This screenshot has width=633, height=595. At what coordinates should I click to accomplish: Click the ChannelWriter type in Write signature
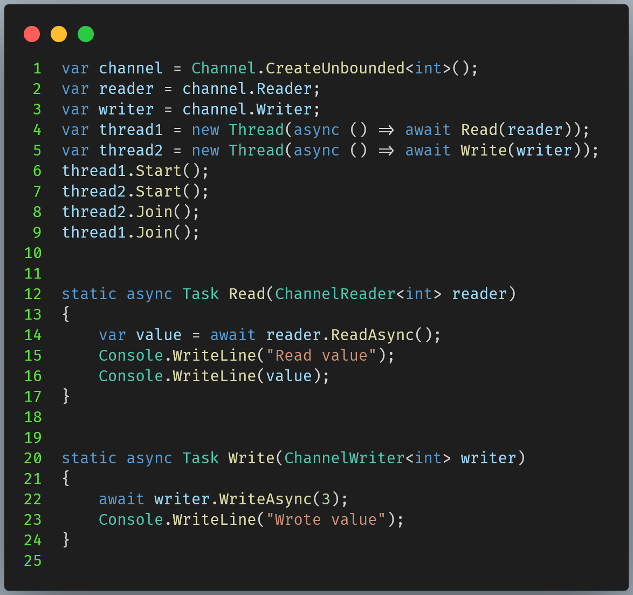coord(344,458)
